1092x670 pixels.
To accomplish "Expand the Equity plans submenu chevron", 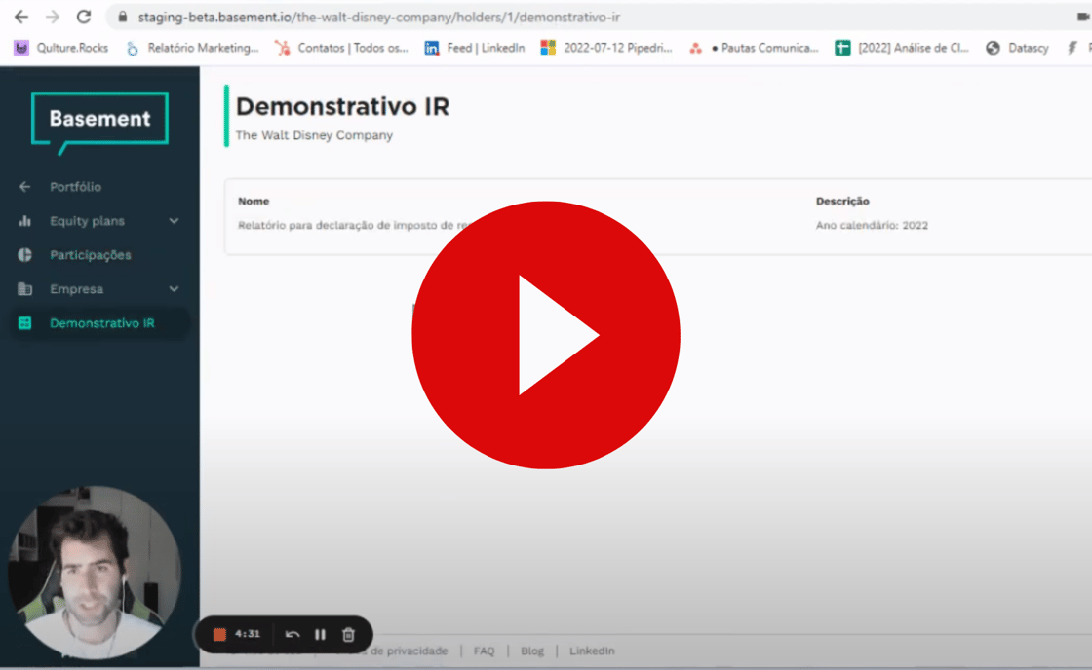I will [x=174, y=221].
